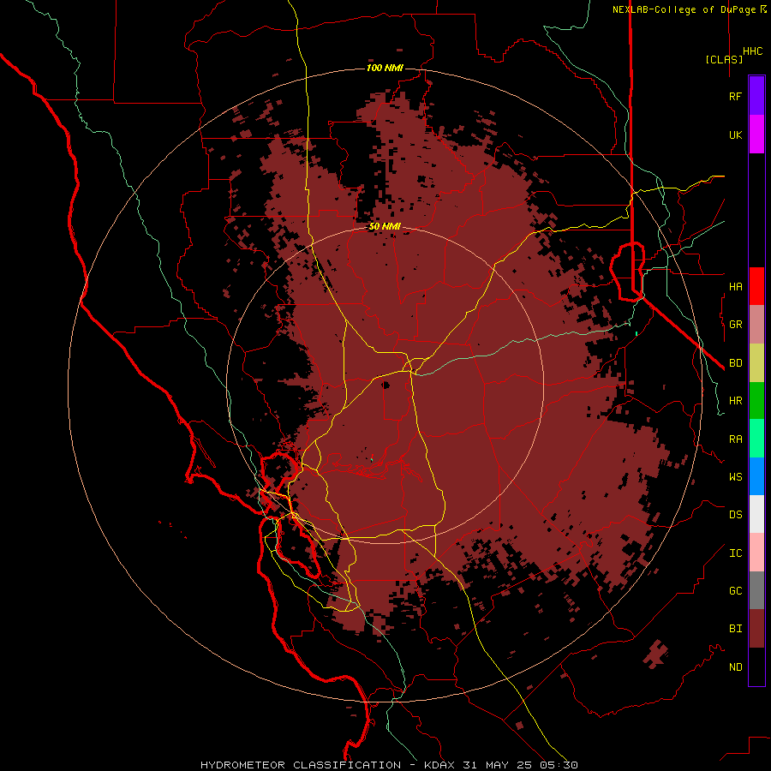Click the ND legend label
Image resolution: width=771 pixels, height=771 pixels.
point(735,667)
